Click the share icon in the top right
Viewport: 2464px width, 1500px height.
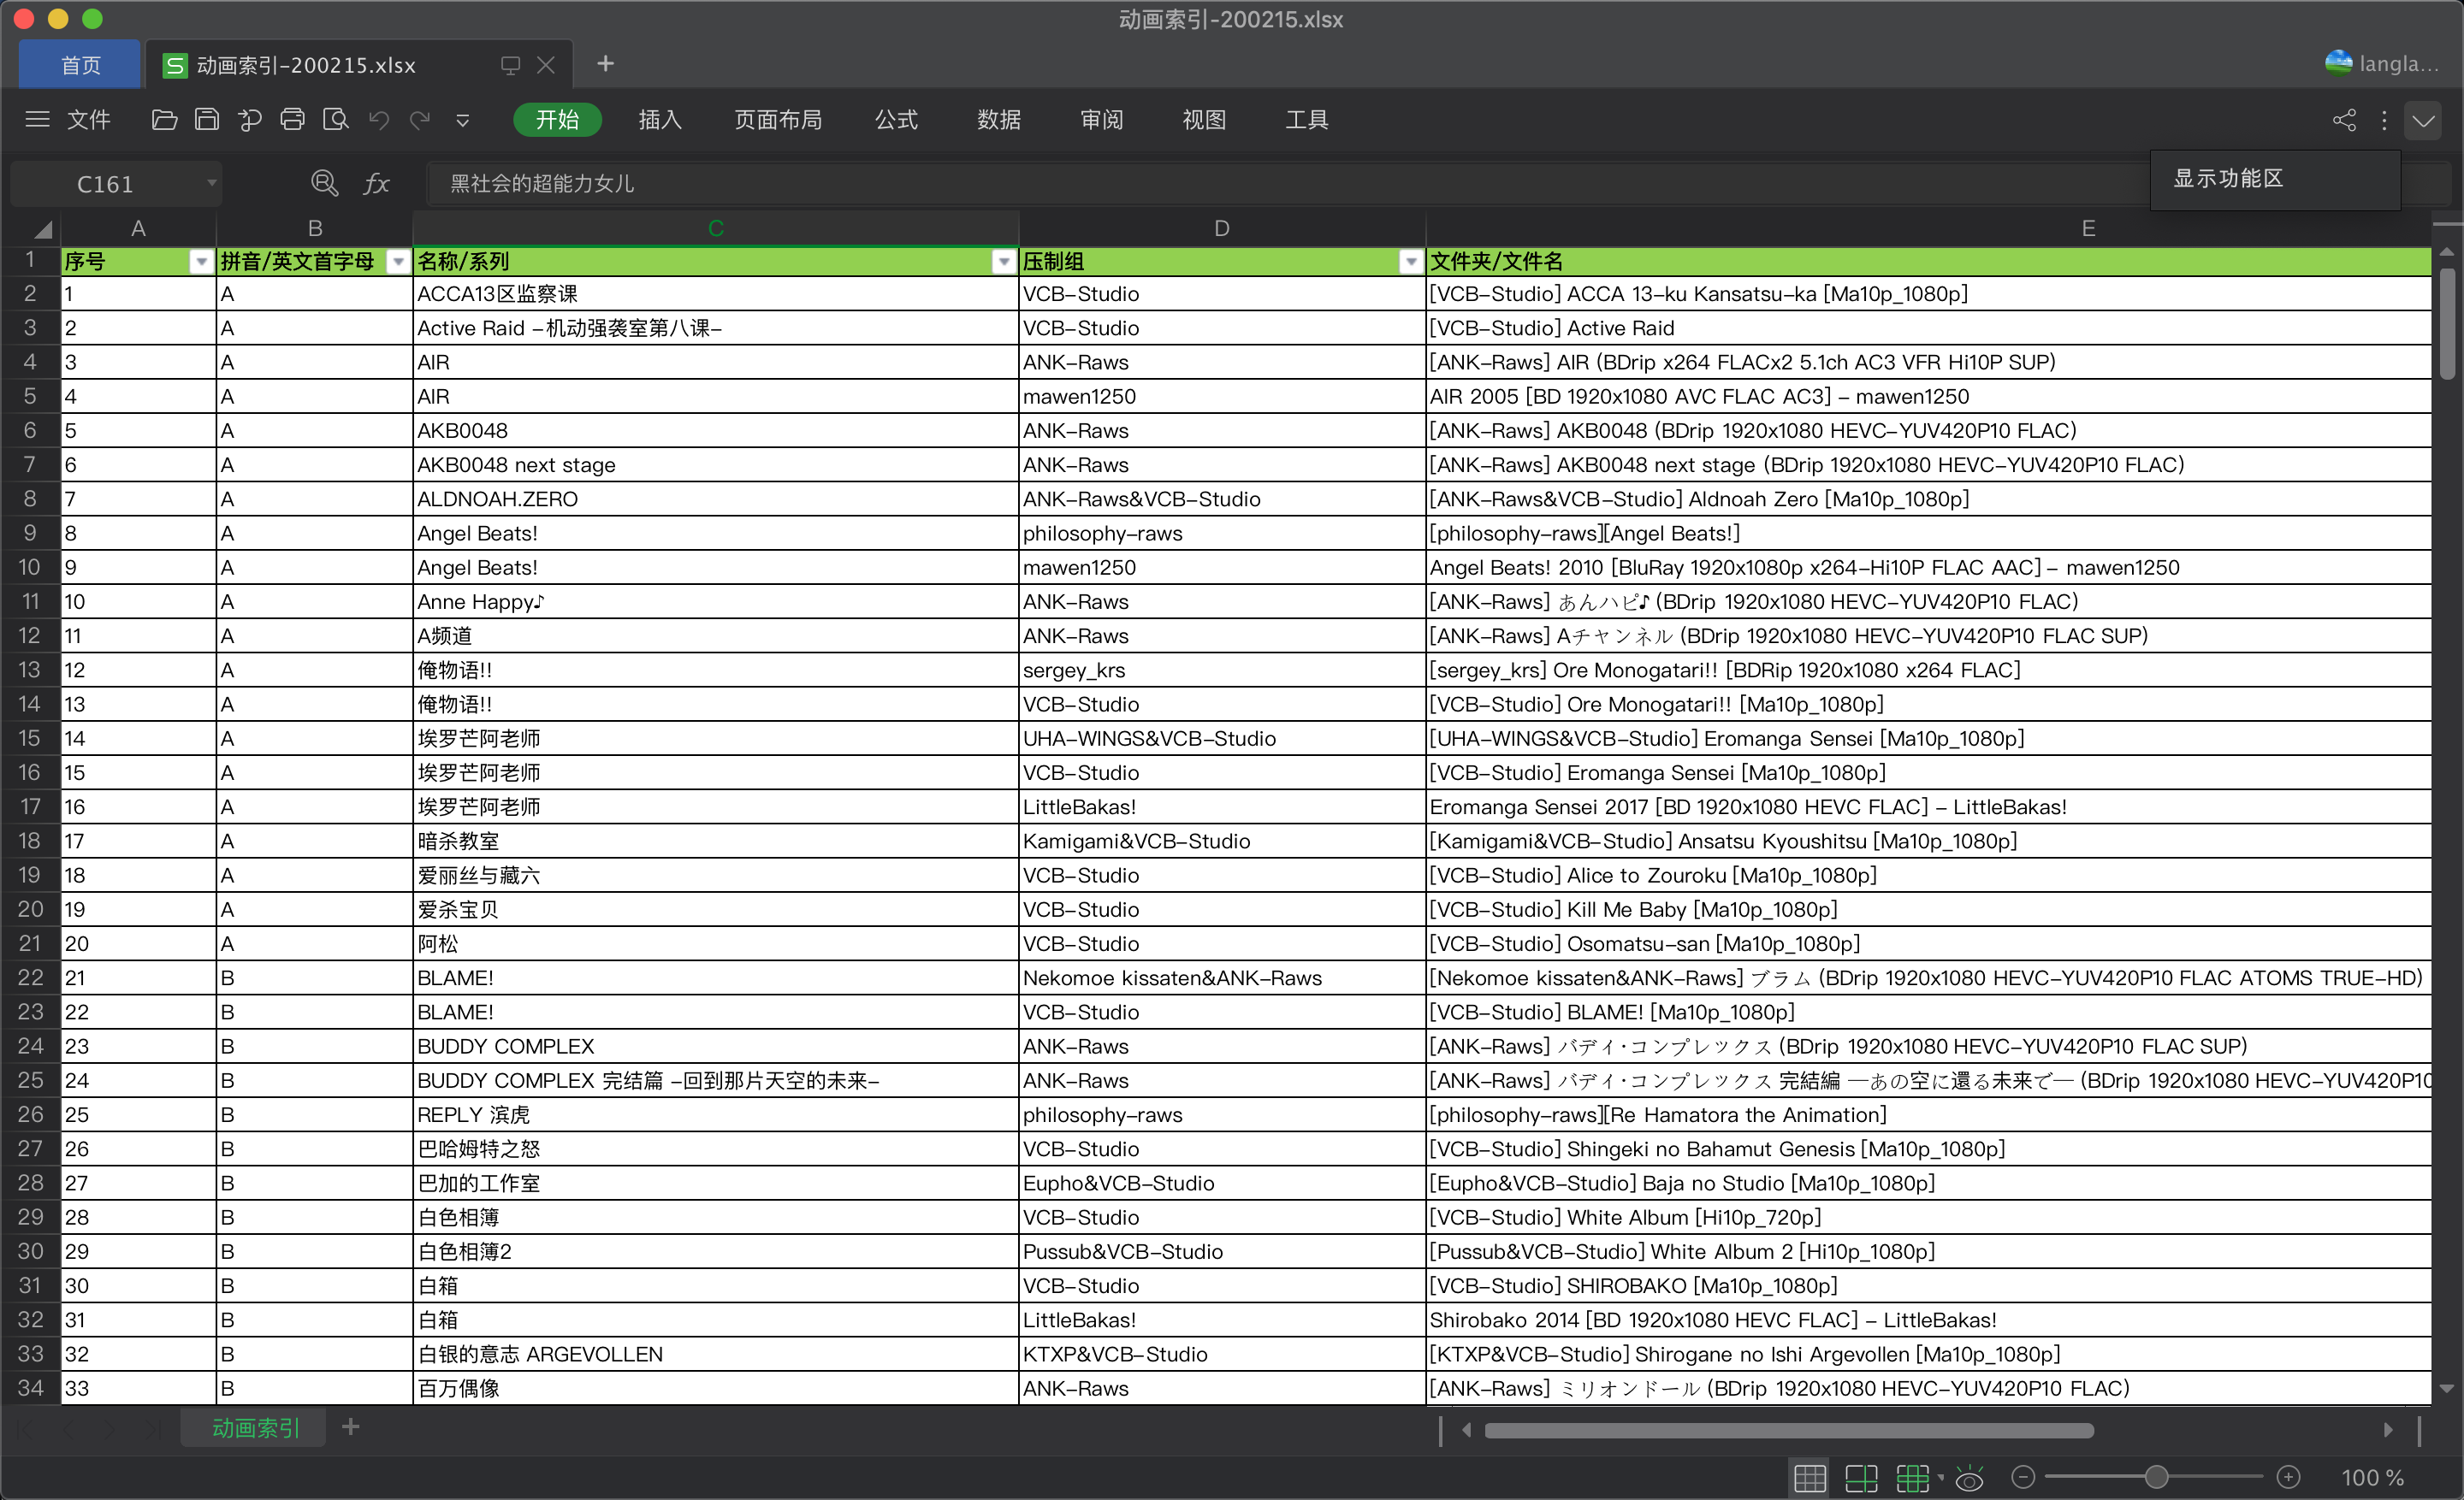point(2344,120)
